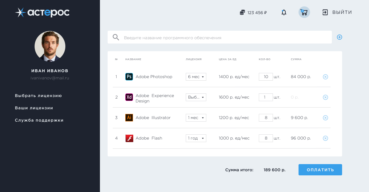Click the email ivanivanov@mail.ru
The image size is (369, 192).
click(50, 78)
